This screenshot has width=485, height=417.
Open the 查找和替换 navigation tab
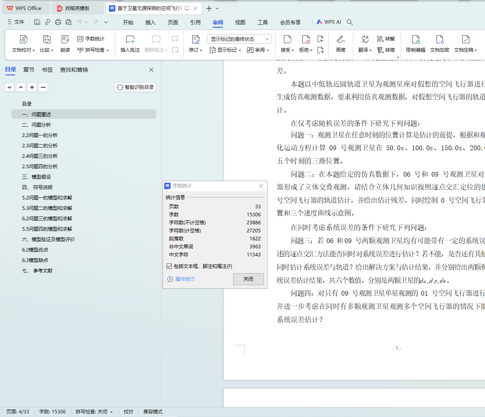pyautogui.click(x=74, y=70)
